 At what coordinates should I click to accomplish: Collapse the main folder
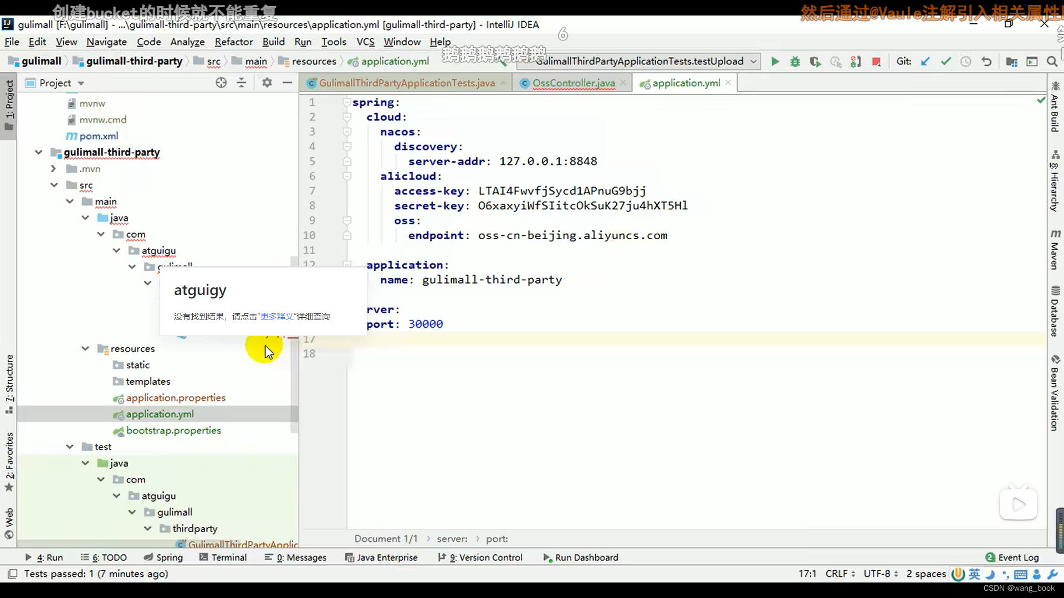(x=69, y=202)
